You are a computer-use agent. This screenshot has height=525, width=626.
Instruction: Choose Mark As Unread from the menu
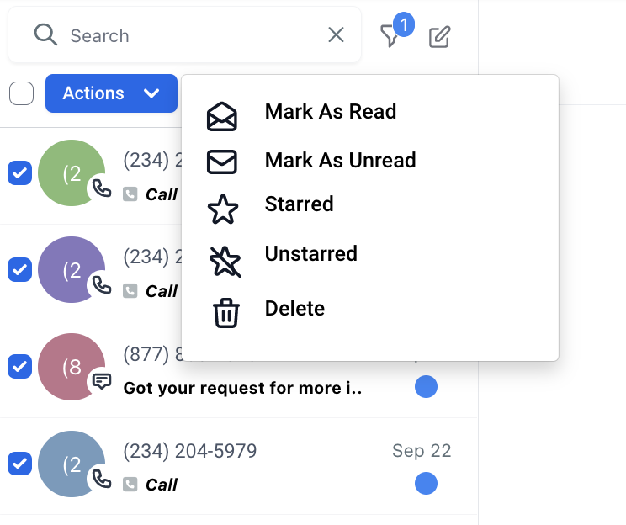[x=340, y=160]
